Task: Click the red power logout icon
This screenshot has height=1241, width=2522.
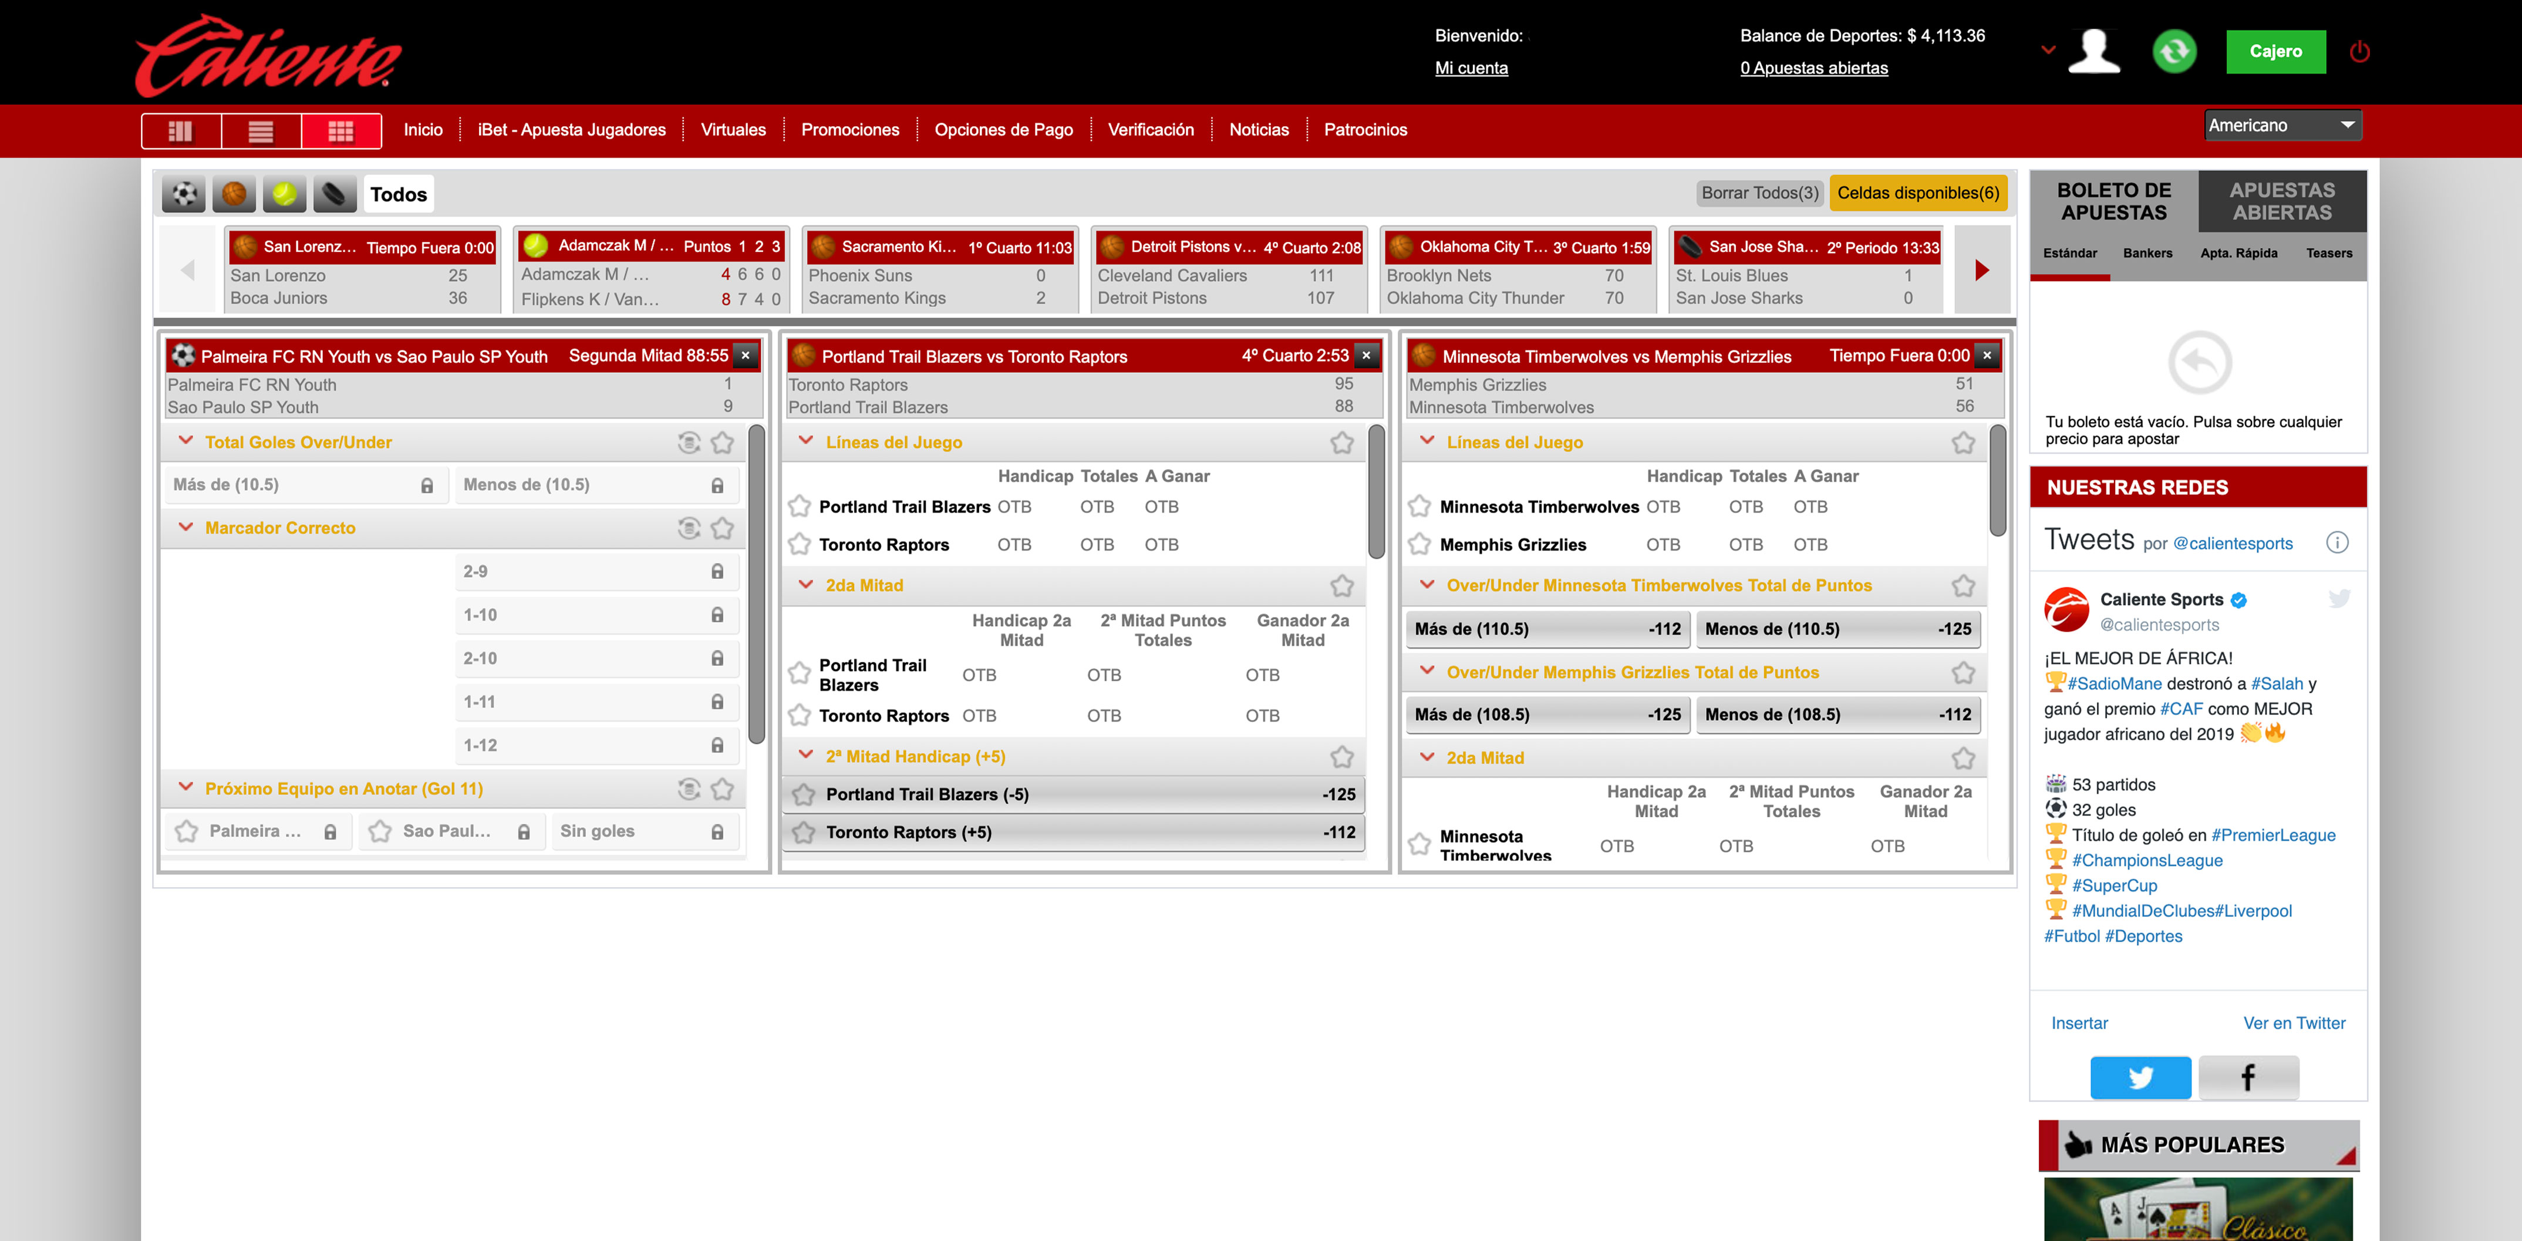Action: click(x=2359, y=51)
